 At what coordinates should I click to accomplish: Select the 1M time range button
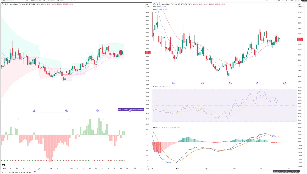9,172
